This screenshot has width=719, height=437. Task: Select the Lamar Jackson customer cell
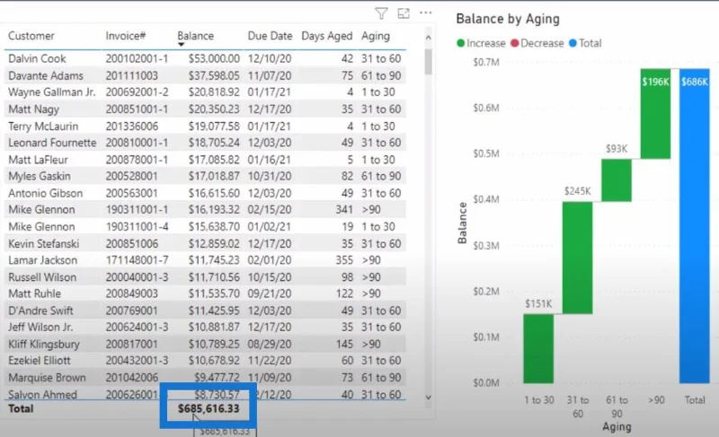42,260
